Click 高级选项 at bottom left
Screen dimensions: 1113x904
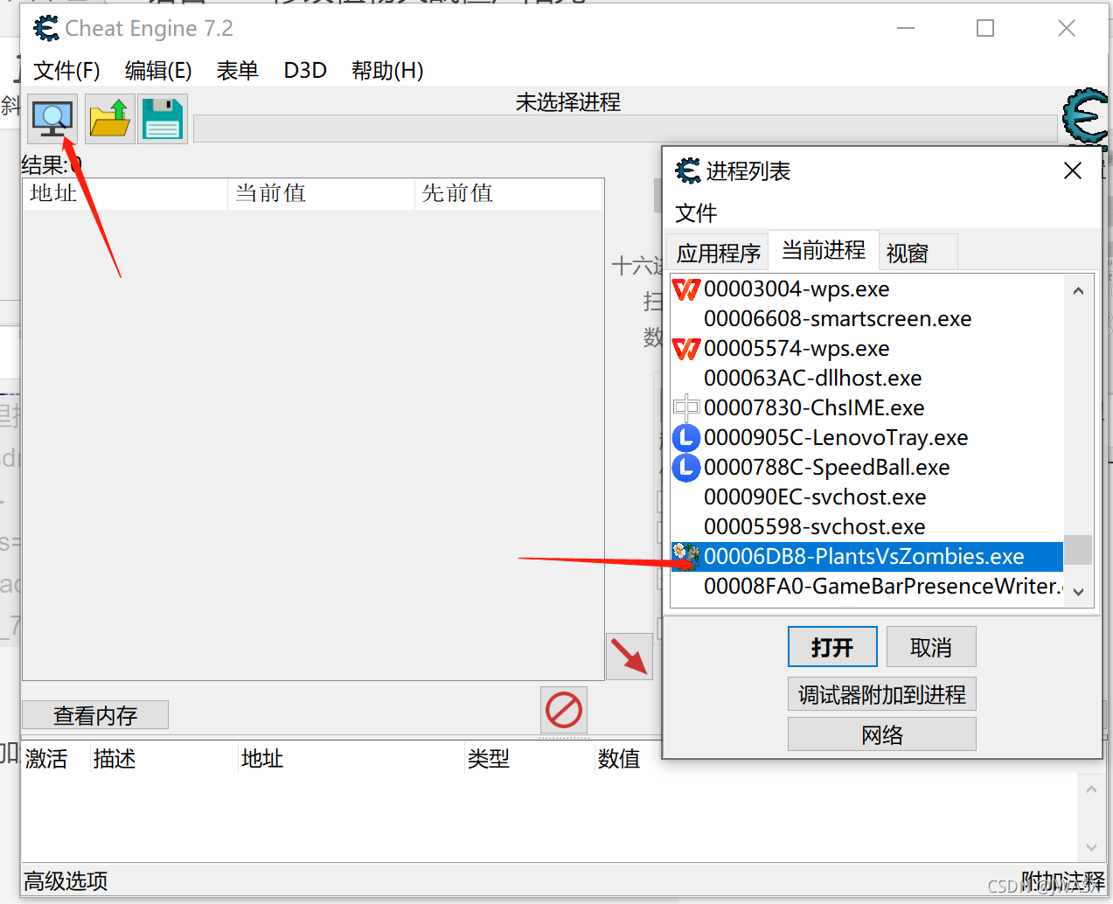[66, 880]
